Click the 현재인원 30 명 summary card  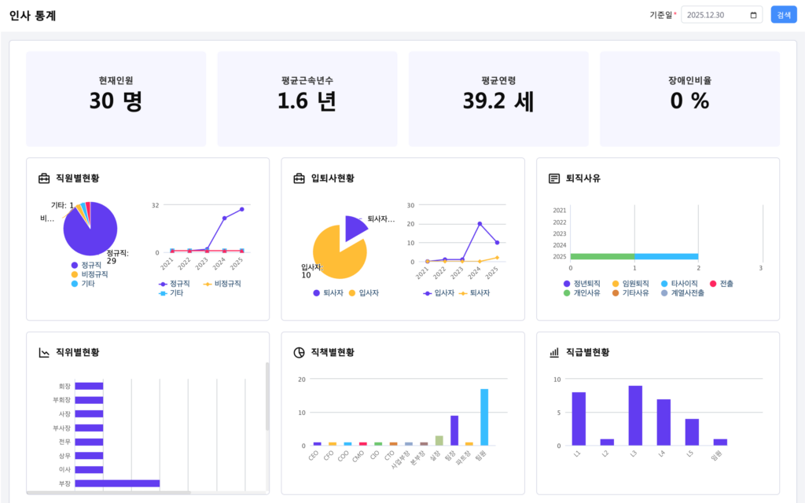(116, 99)
